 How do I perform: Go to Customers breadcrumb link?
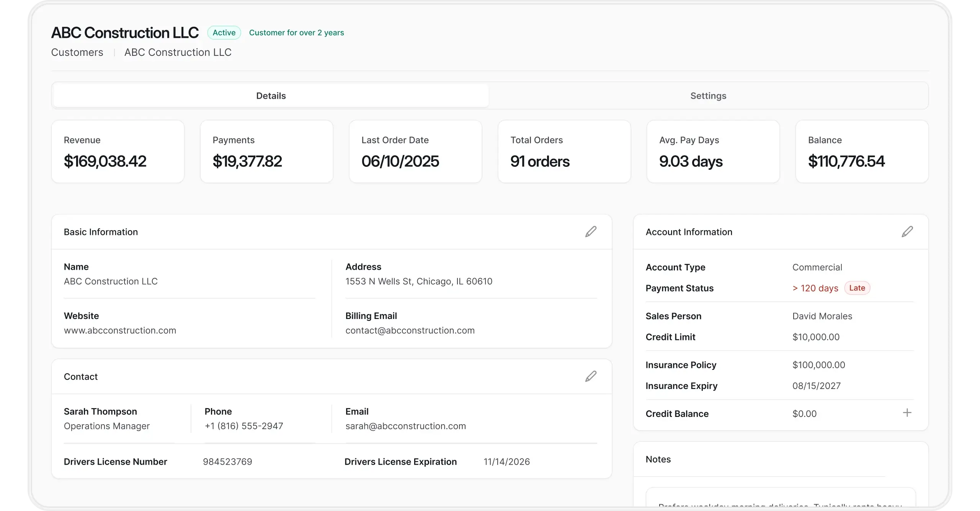click(77, 52)
